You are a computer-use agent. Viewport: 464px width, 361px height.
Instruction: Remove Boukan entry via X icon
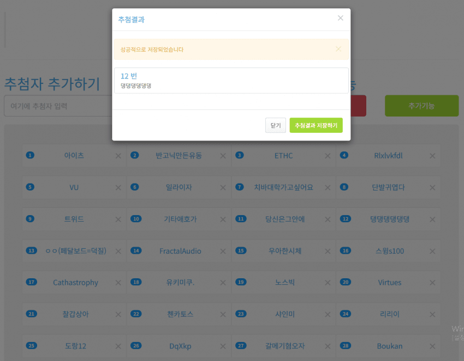[x=432, y=346]
